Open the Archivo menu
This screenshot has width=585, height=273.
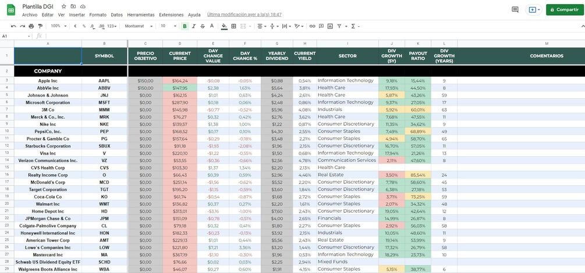30,15
